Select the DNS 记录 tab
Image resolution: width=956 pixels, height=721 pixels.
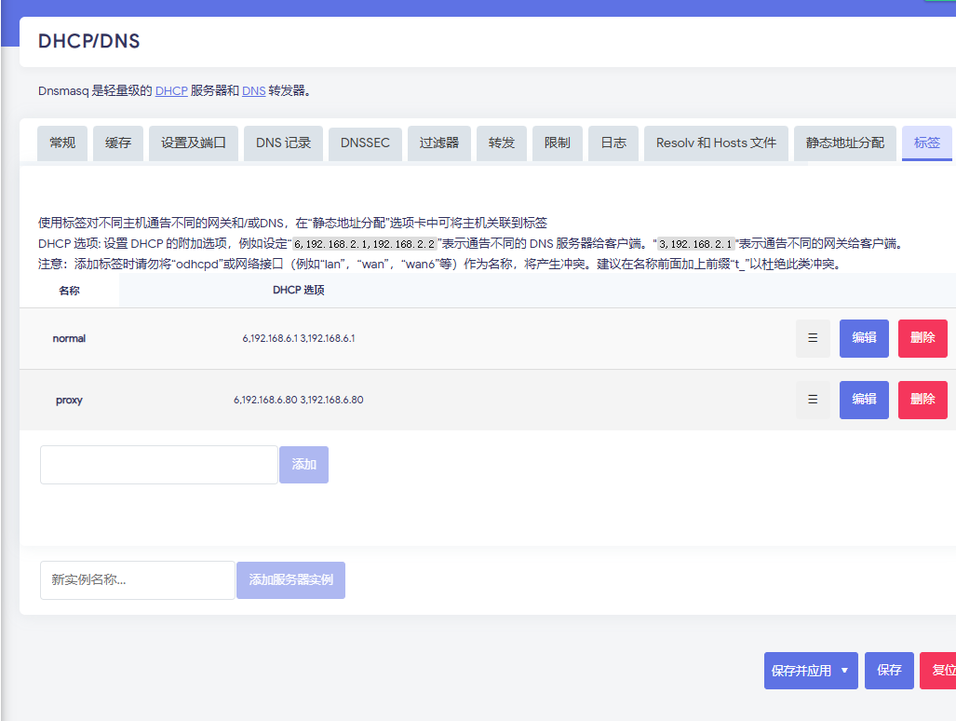pos(284,143)
